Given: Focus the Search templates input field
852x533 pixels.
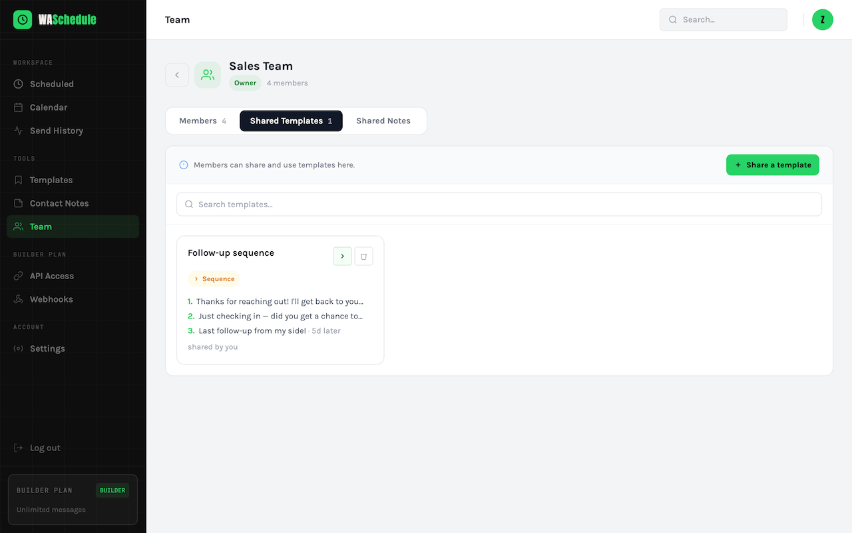Looking at the screenshot, I should point(499,205).
